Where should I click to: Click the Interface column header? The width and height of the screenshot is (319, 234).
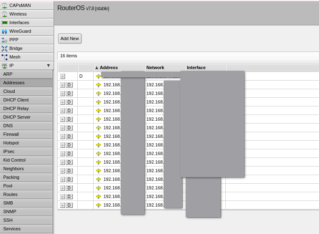click(196, 67)
